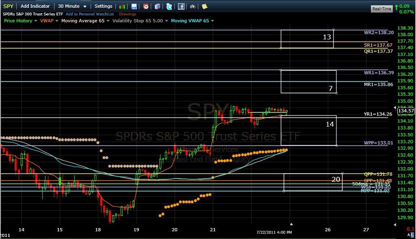Share chart via the Facebook icon
Screen dimensions: 416x239
[181, 6]
